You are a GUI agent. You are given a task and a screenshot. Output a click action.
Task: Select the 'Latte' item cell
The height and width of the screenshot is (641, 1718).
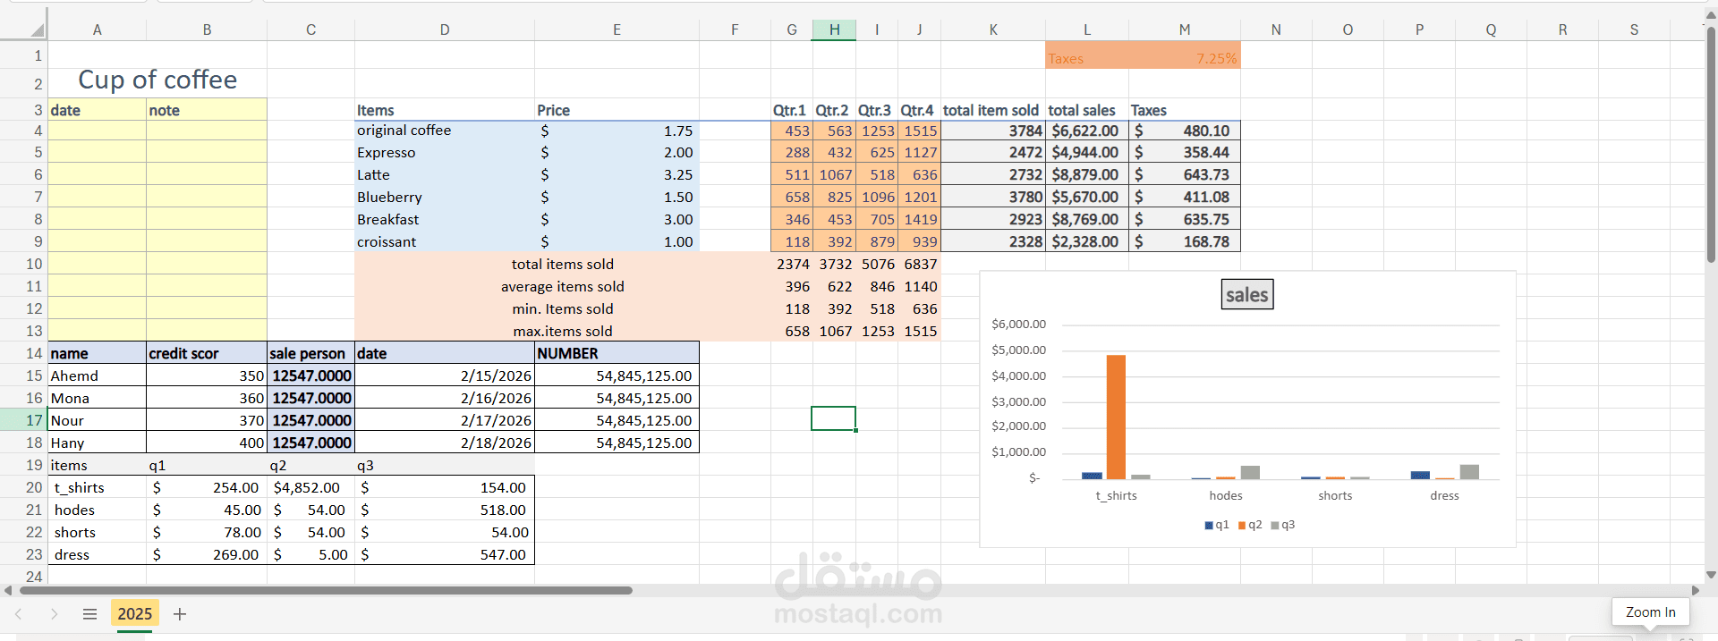(x=445, y=175)
